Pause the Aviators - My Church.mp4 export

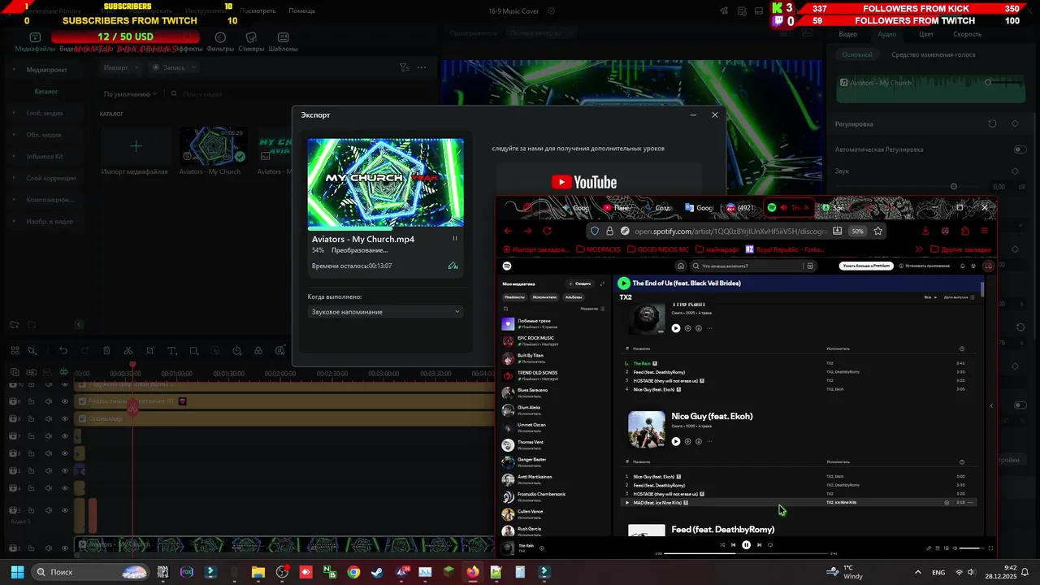454,239
